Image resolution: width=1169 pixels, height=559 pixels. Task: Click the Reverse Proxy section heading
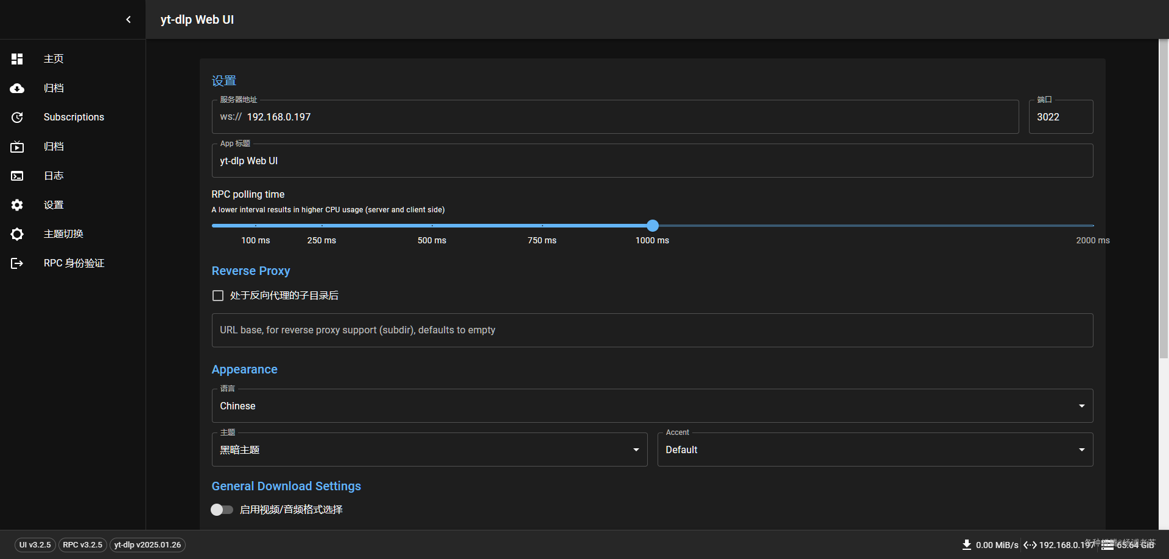[x=251, y=271]
